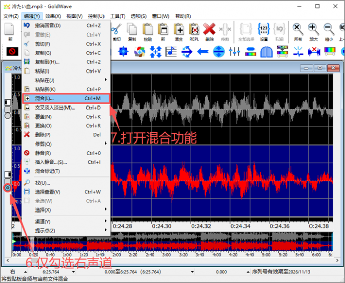This screenshot has height=283, width=345.
Task: Select 插入静音...(S)... menu entry
Action: coord(66,162)
